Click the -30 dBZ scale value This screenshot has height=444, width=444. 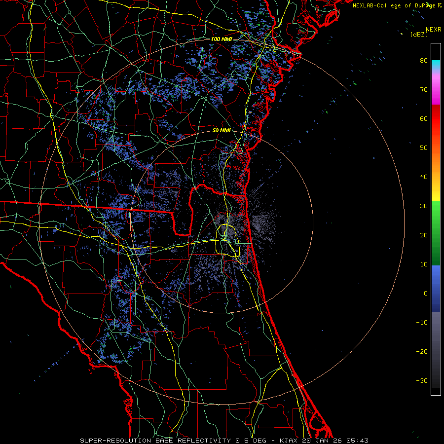[x=422, y=381]
